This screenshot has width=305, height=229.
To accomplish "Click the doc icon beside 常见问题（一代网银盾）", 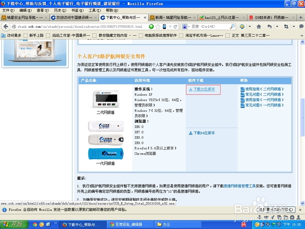I will tap(242, 105).
